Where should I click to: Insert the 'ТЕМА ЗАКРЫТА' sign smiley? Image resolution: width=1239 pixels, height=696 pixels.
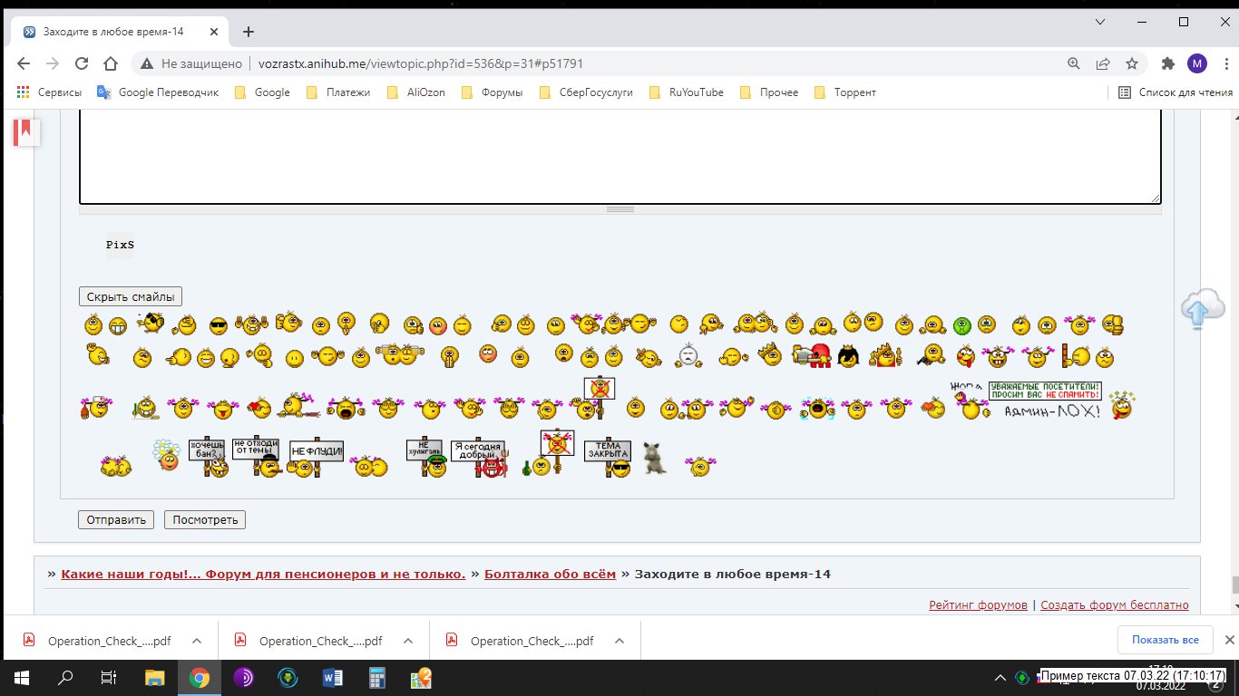608,459
